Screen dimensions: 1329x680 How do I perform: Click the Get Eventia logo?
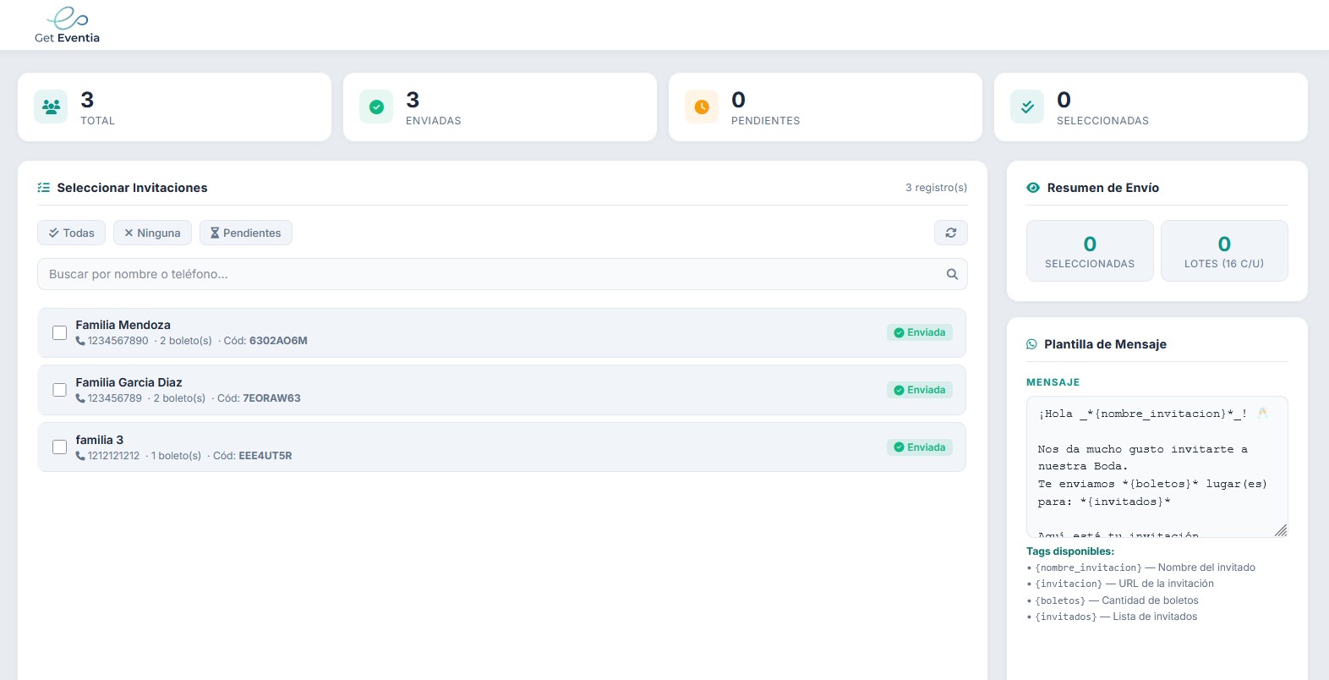[67, 25]
